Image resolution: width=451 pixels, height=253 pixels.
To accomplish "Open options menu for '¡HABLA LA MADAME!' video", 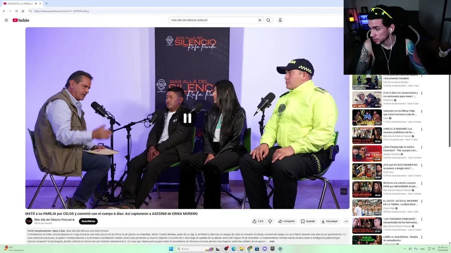I will (421, 129).
